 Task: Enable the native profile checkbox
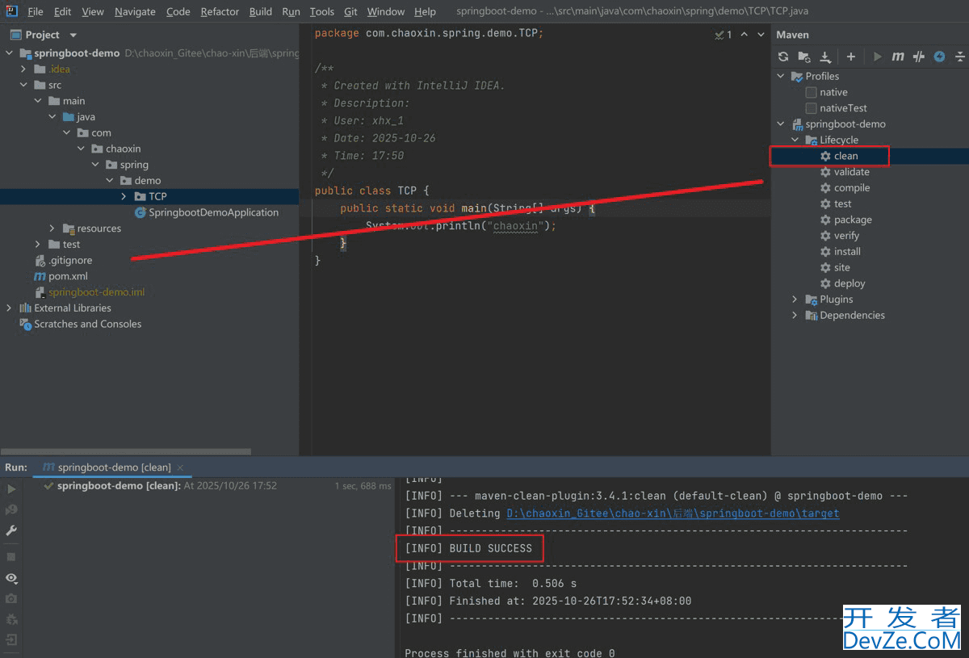pos(811,92)
